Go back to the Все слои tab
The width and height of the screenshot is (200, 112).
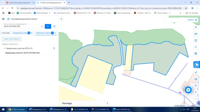[5, 33]
